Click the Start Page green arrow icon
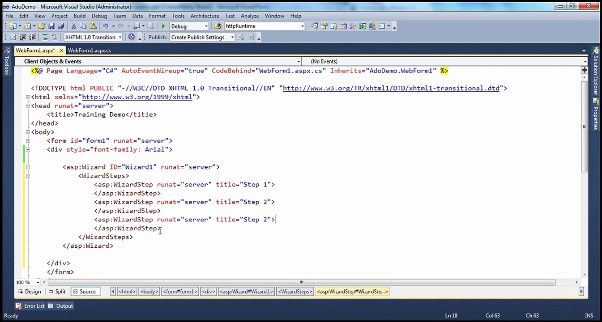 pyautogui.click(x=363, y=26)
